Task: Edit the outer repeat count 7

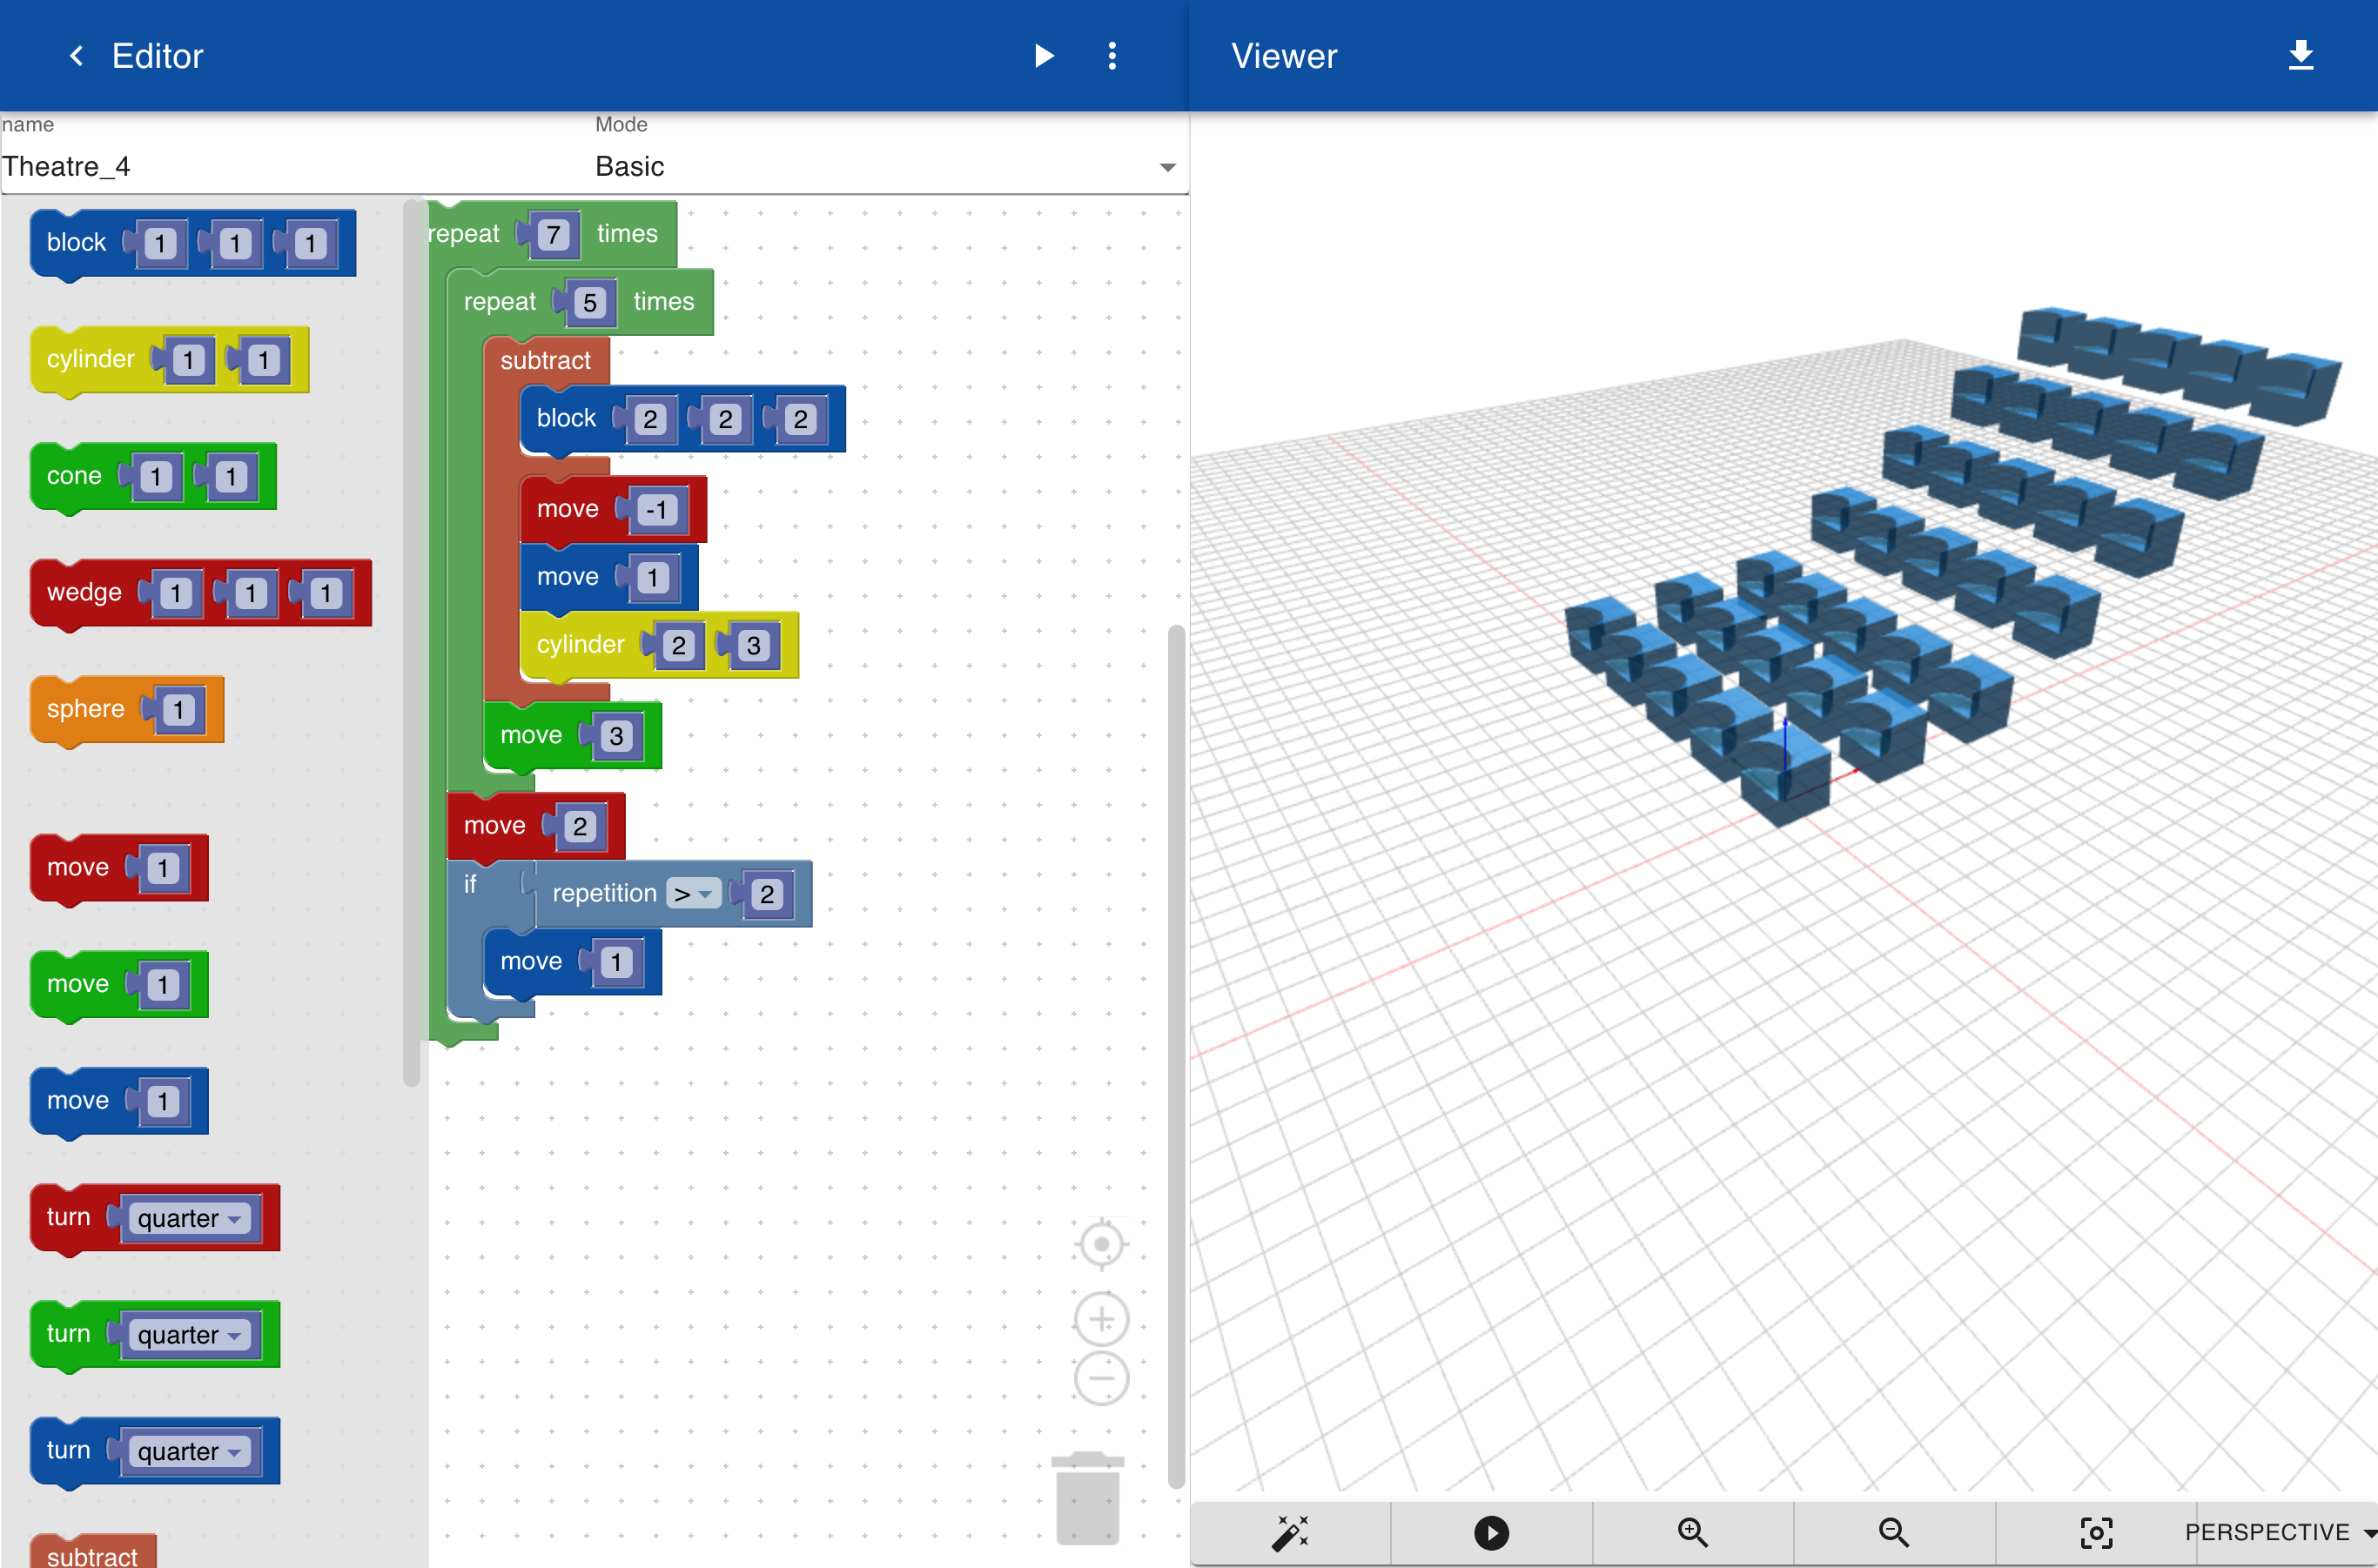Action: coord(552,235)
